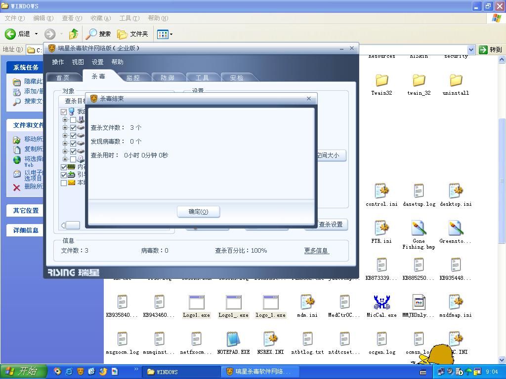Uncheck the last hard disk checkbox in target tree

click(73, 152)
